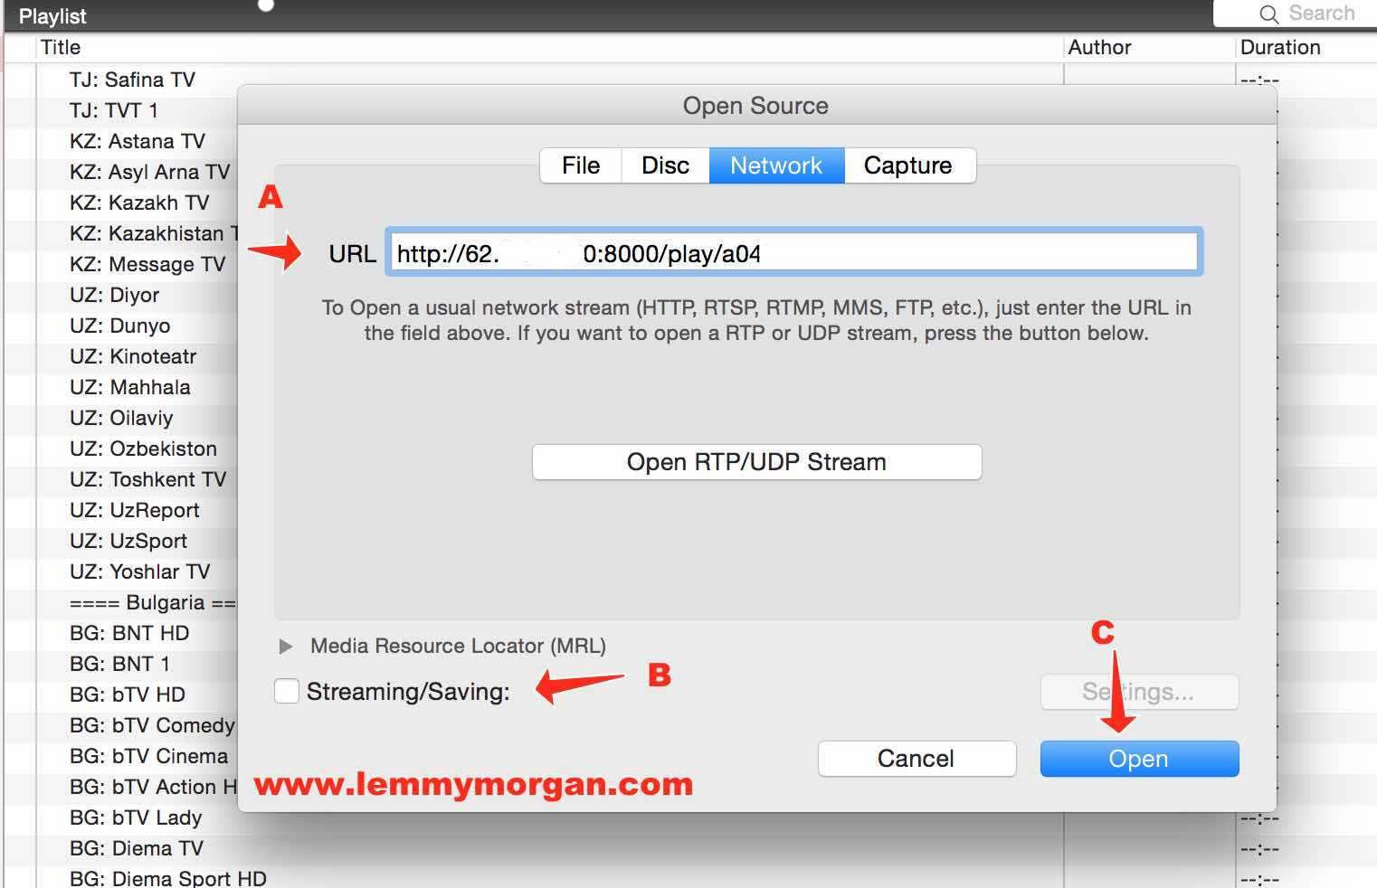Screen dimensions: 1377x888
Task: Select playlist row UZ: Ozbekiston
Action: click(x=143, y=449)
